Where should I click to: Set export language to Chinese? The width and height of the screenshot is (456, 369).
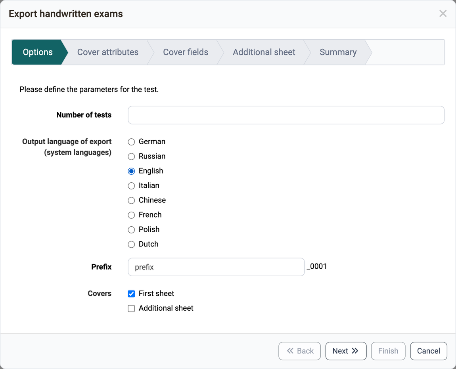point(132,200)
